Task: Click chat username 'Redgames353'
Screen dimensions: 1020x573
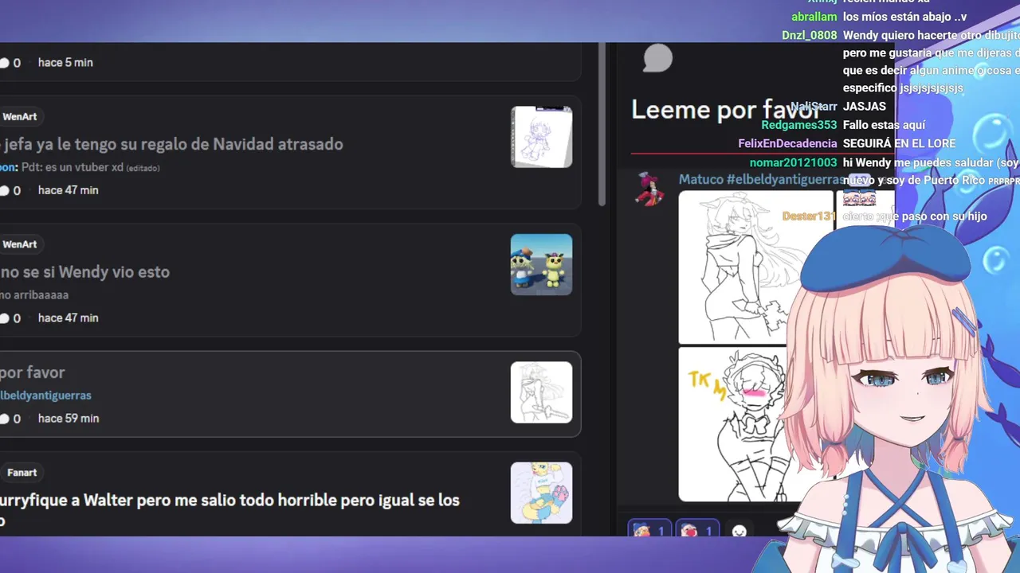Action: pyautogui.click(x=799, y=125)
